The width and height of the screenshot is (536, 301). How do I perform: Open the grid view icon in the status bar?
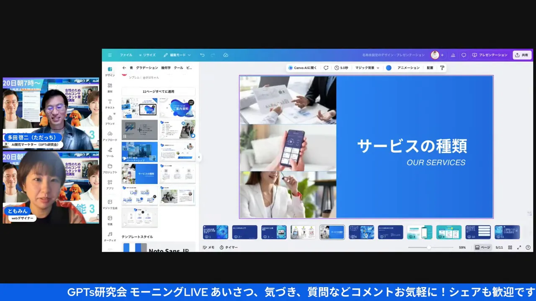pos(510,247)
